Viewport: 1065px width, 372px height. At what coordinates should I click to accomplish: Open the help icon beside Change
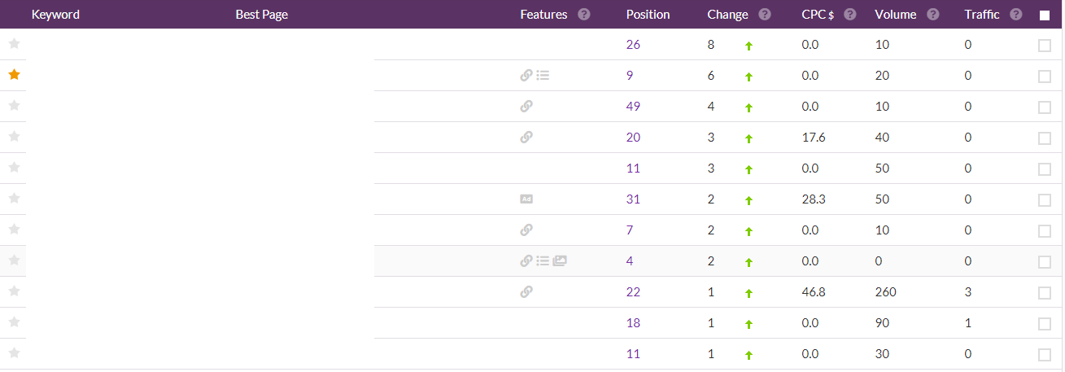pos(764,15)
